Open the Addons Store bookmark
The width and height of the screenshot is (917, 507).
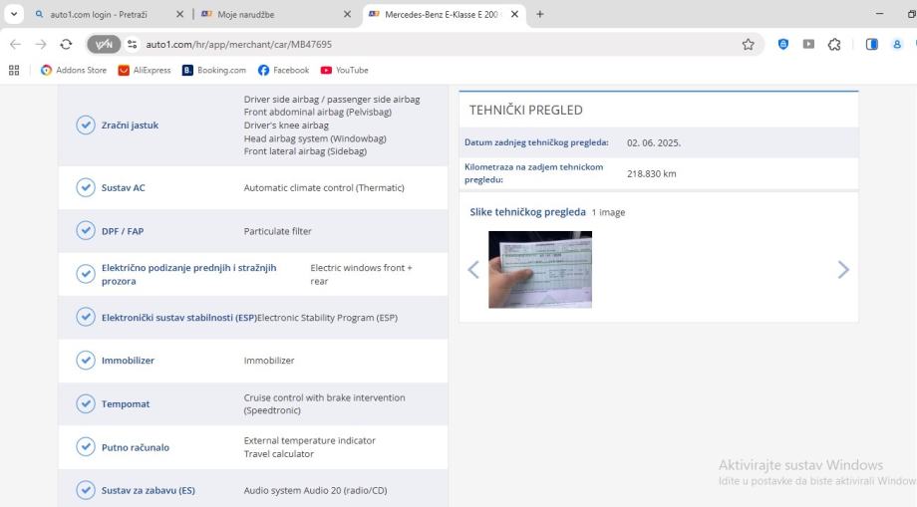coord(74,70)
